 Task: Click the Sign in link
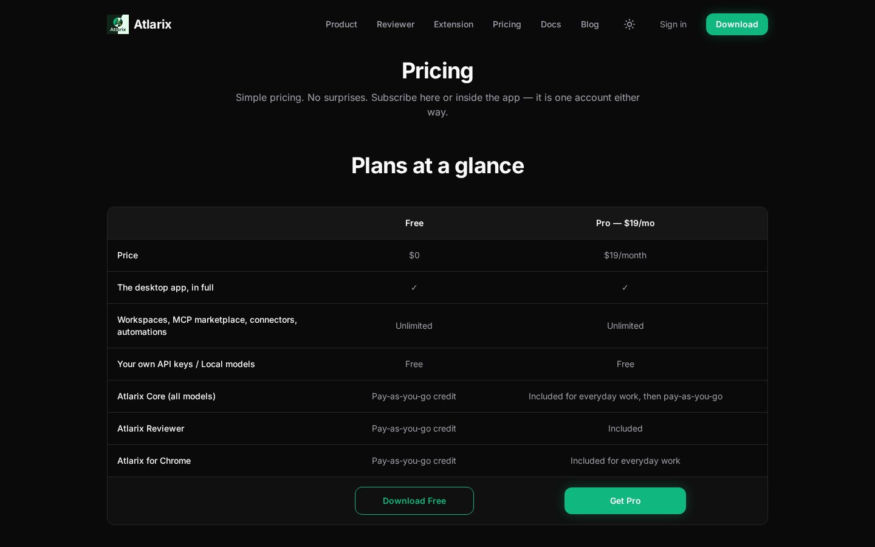[x=673, y=24]
